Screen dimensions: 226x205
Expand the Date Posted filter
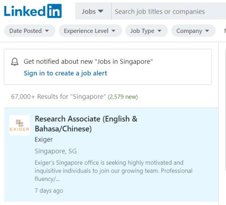point(29,31)
